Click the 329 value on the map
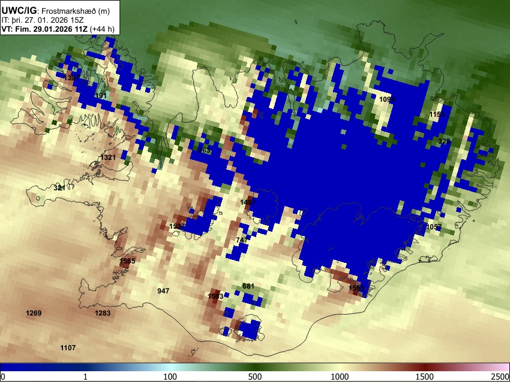This screenshot has width=510, height=382. 444,141
